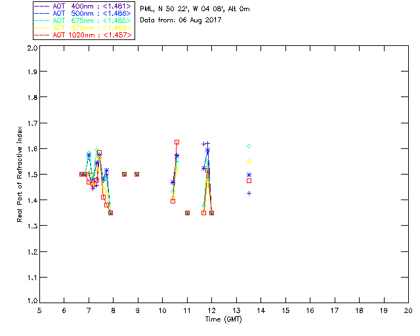Image resolution: width=420 pixels, height=336 pixels.
Task: Click the isolated blue asterisk marker near time 13.5
Action: 249,175
